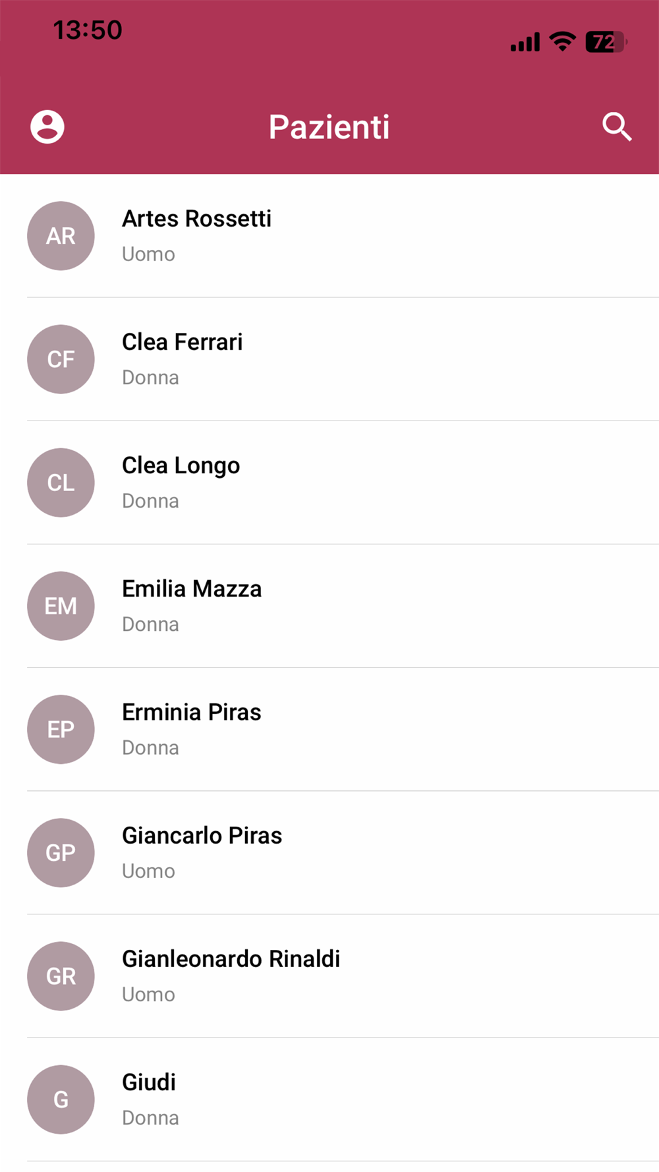Select Clea Longo from the list
This screenshot has width=659, height=1172.
pyautogui.click(x=181, y=465)
